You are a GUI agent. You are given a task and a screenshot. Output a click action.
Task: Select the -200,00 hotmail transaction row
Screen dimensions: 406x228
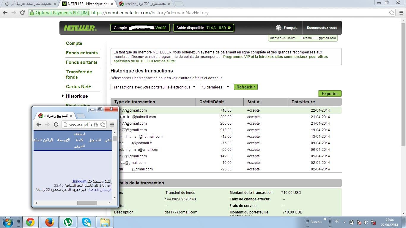pyautogui.click(x=226, y=117)
